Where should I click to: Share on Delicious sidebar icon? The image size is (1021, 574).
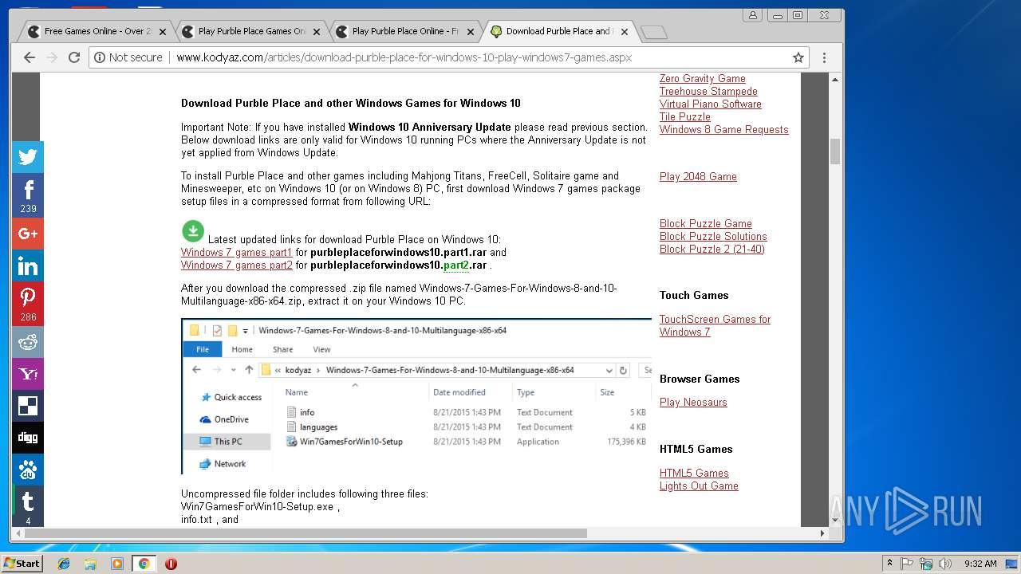[28, 406]
